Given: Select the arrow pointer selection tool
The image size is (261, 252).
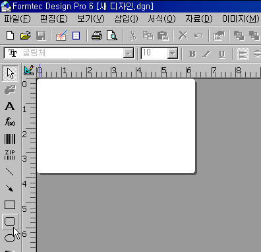Looking at the screenshot, I should point(10,73).
